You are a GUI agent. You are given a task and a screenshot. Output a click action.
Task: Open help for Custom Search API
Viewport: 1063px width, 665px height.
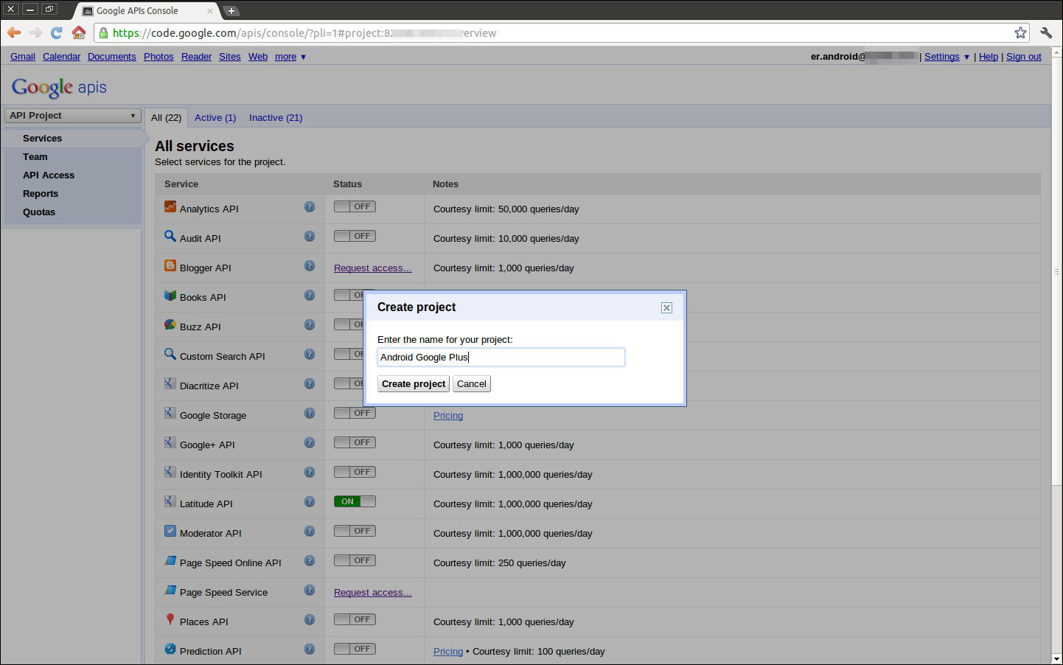click(310, 355)
